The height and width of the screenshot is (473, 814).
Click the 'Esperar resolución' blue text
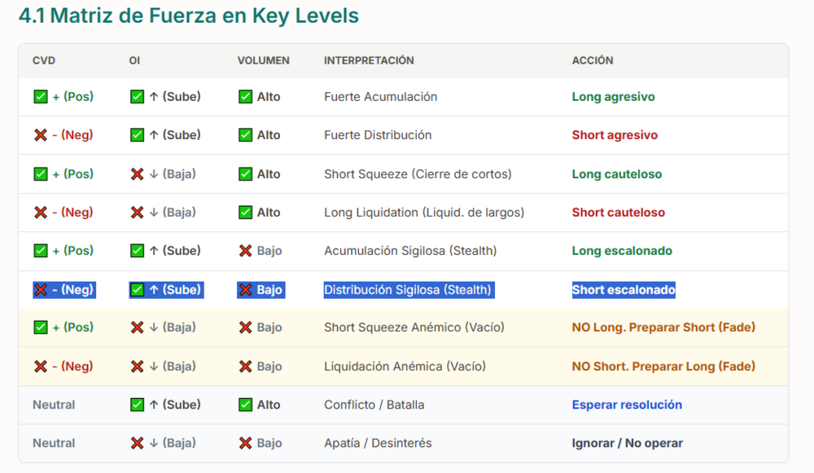(x=627, y=405)
